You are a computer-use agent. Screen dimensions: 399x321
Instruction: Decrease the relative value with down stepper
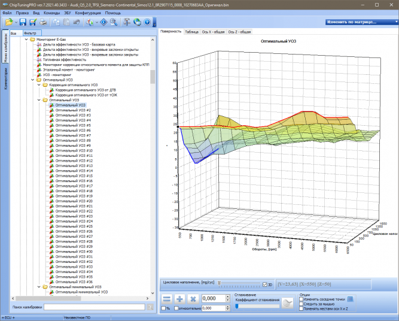pos(228,310)
